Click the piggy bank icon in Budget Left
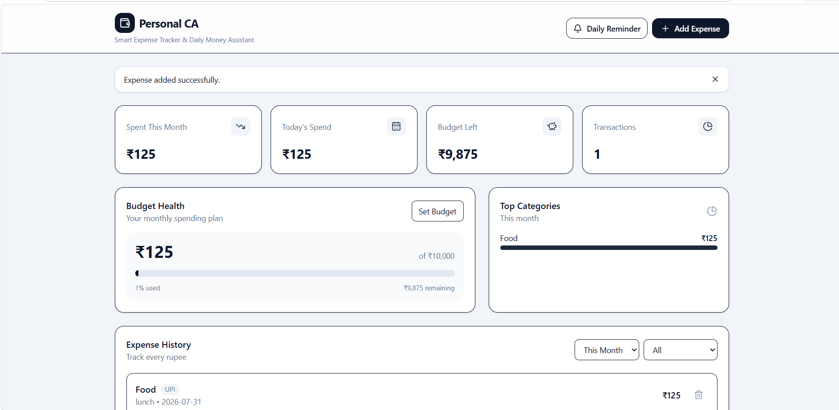 point(552,126)
